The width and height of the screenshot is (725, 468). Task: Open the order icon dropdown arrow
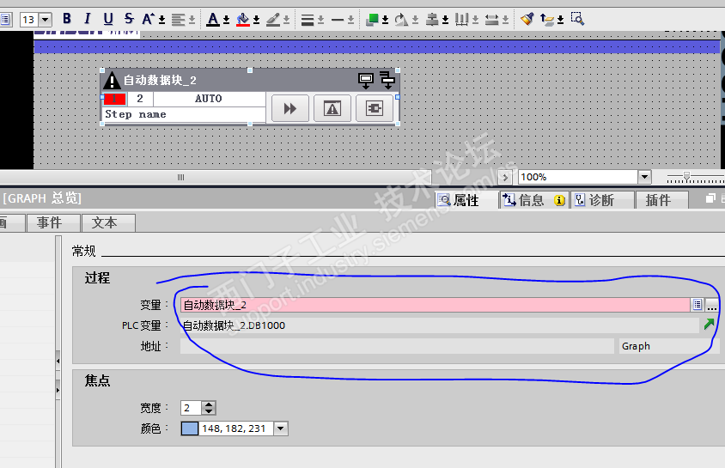[x=385, y=20]
